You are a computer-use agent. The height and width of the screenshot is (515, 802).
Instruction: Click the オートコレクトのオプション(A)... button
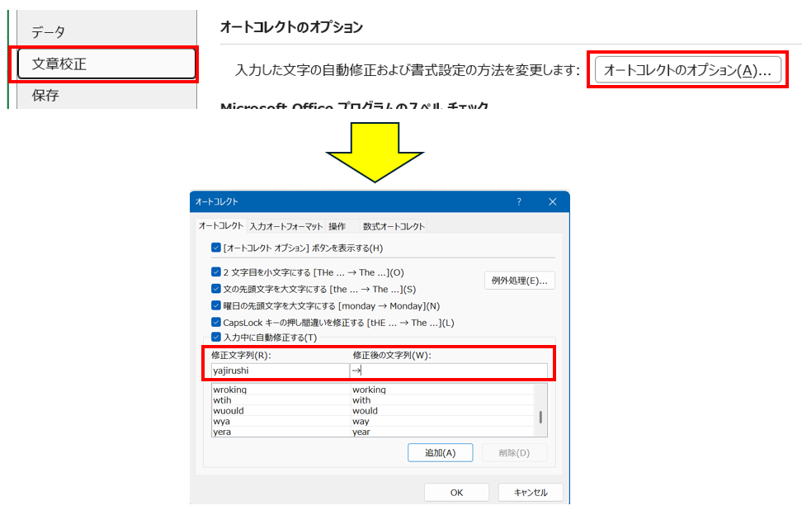point(686,70)
